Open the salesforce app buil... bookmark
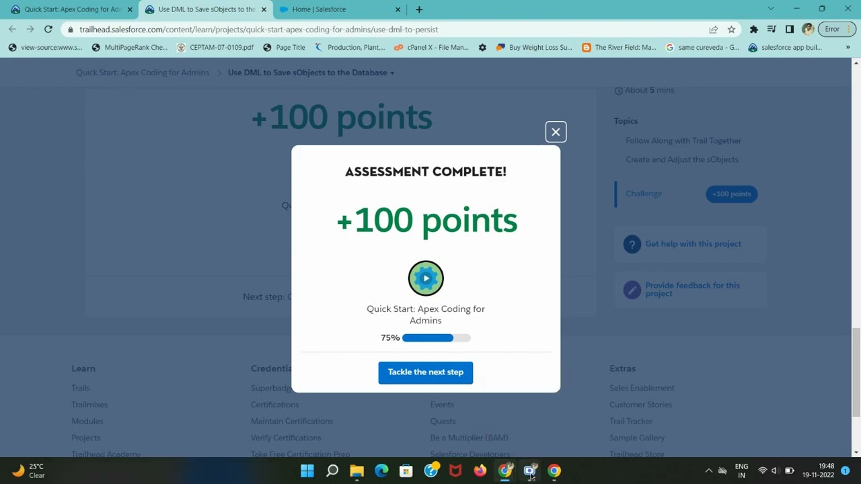 pos(785,47)
